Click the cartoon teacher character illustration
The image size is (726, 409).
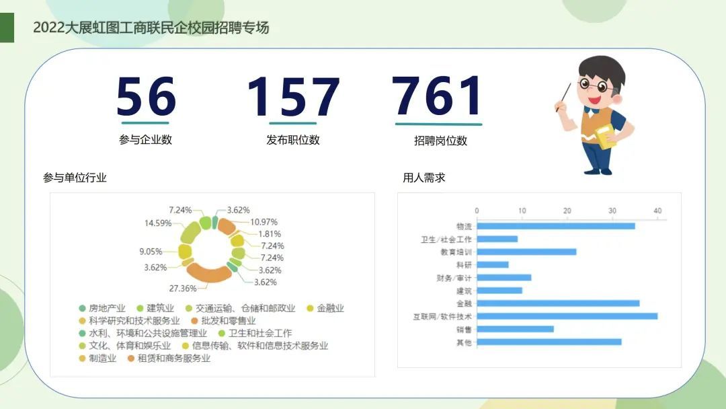(595, 115)
